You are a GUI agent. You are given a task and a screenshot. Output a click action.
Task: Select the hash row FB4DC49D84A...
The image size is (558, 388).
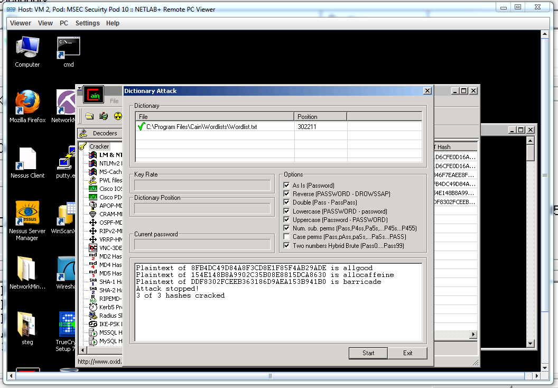pos(455,184)
